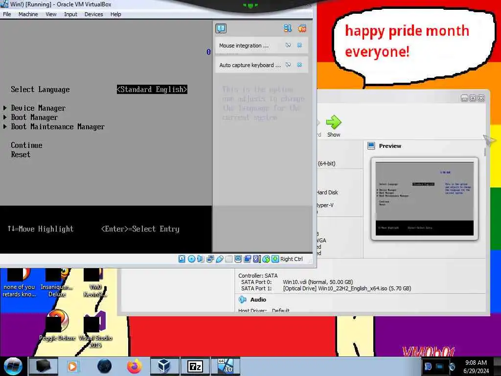Click the don't-show-again icon for Mouse integration
Image resolution: width=501 pixels, height=376 pixels.
pos(288,45)
